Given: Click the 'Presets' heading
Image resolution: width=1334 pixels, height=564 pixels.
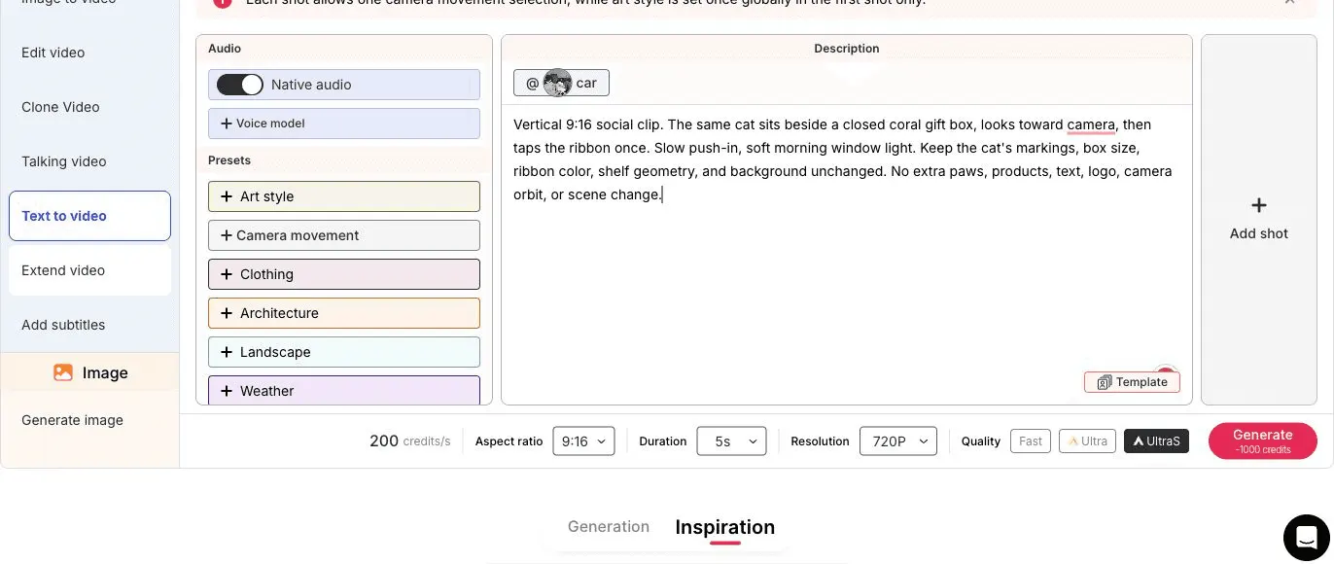Looking at the screenshot, I should pyautogui.click(x=229, y=160).
